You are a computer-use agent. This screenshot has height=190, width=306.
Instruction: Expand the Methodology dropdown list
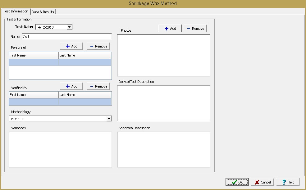[x=109, y=119]
